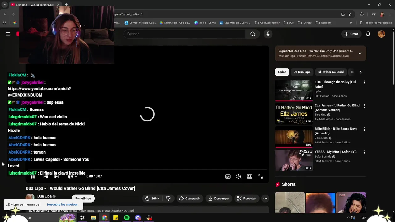Open the Chrome tab search dropdown arrow
The height and width of the screenshot is (222, 395).
(x=5, y=5)
